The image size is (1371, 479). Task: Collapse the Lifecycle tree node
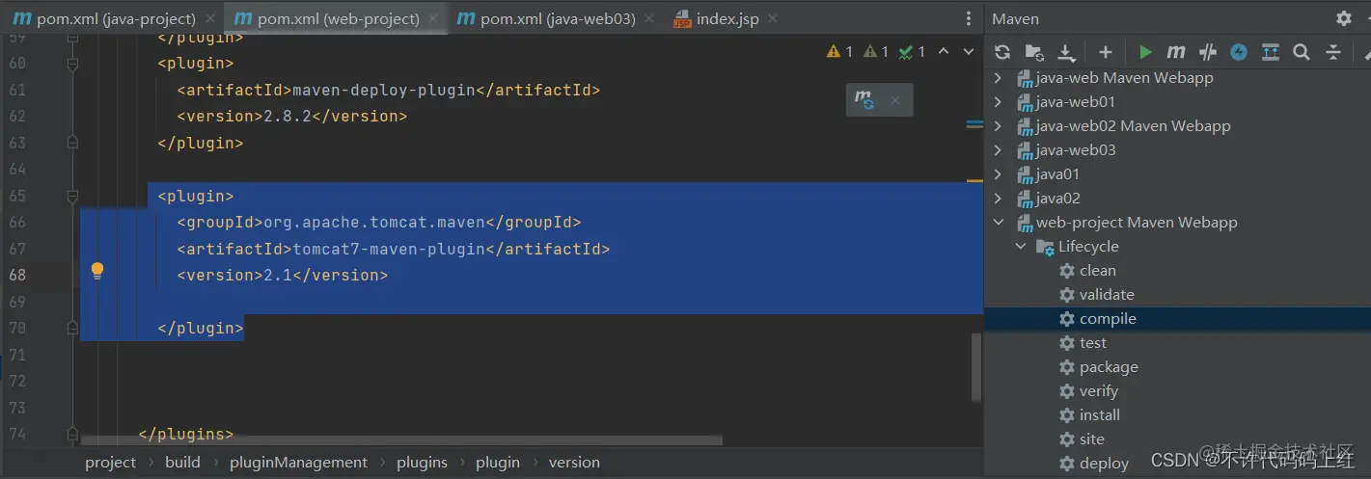[x=1020, y=247]
